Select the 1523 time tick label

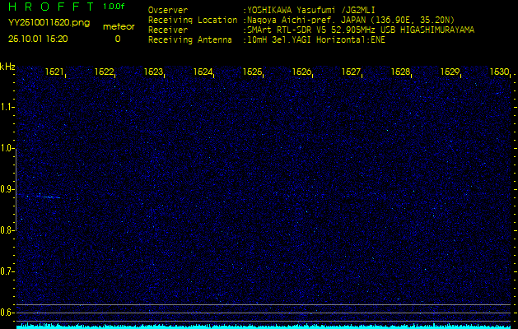(153, 72)
